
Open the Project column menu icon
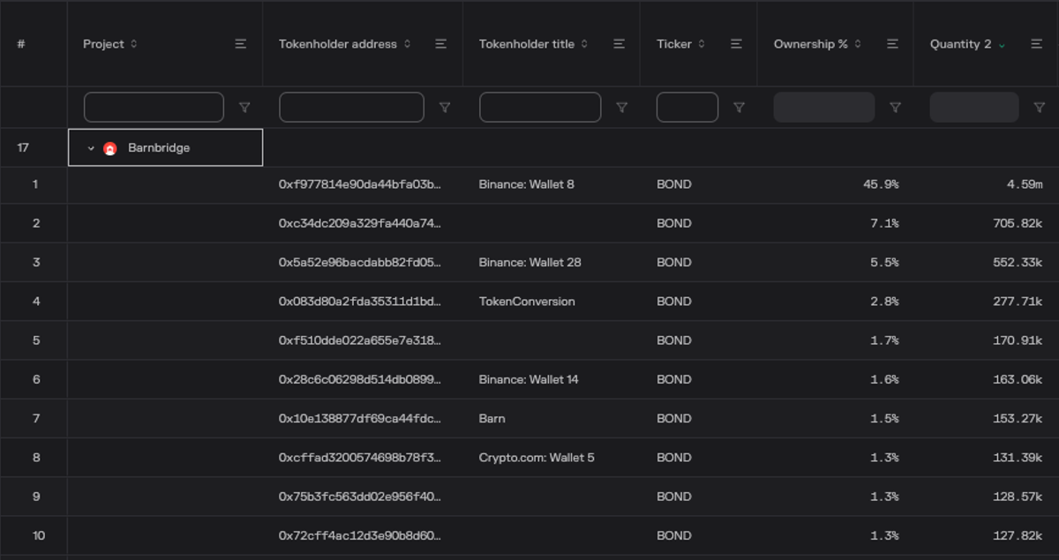tap(240, 44)
